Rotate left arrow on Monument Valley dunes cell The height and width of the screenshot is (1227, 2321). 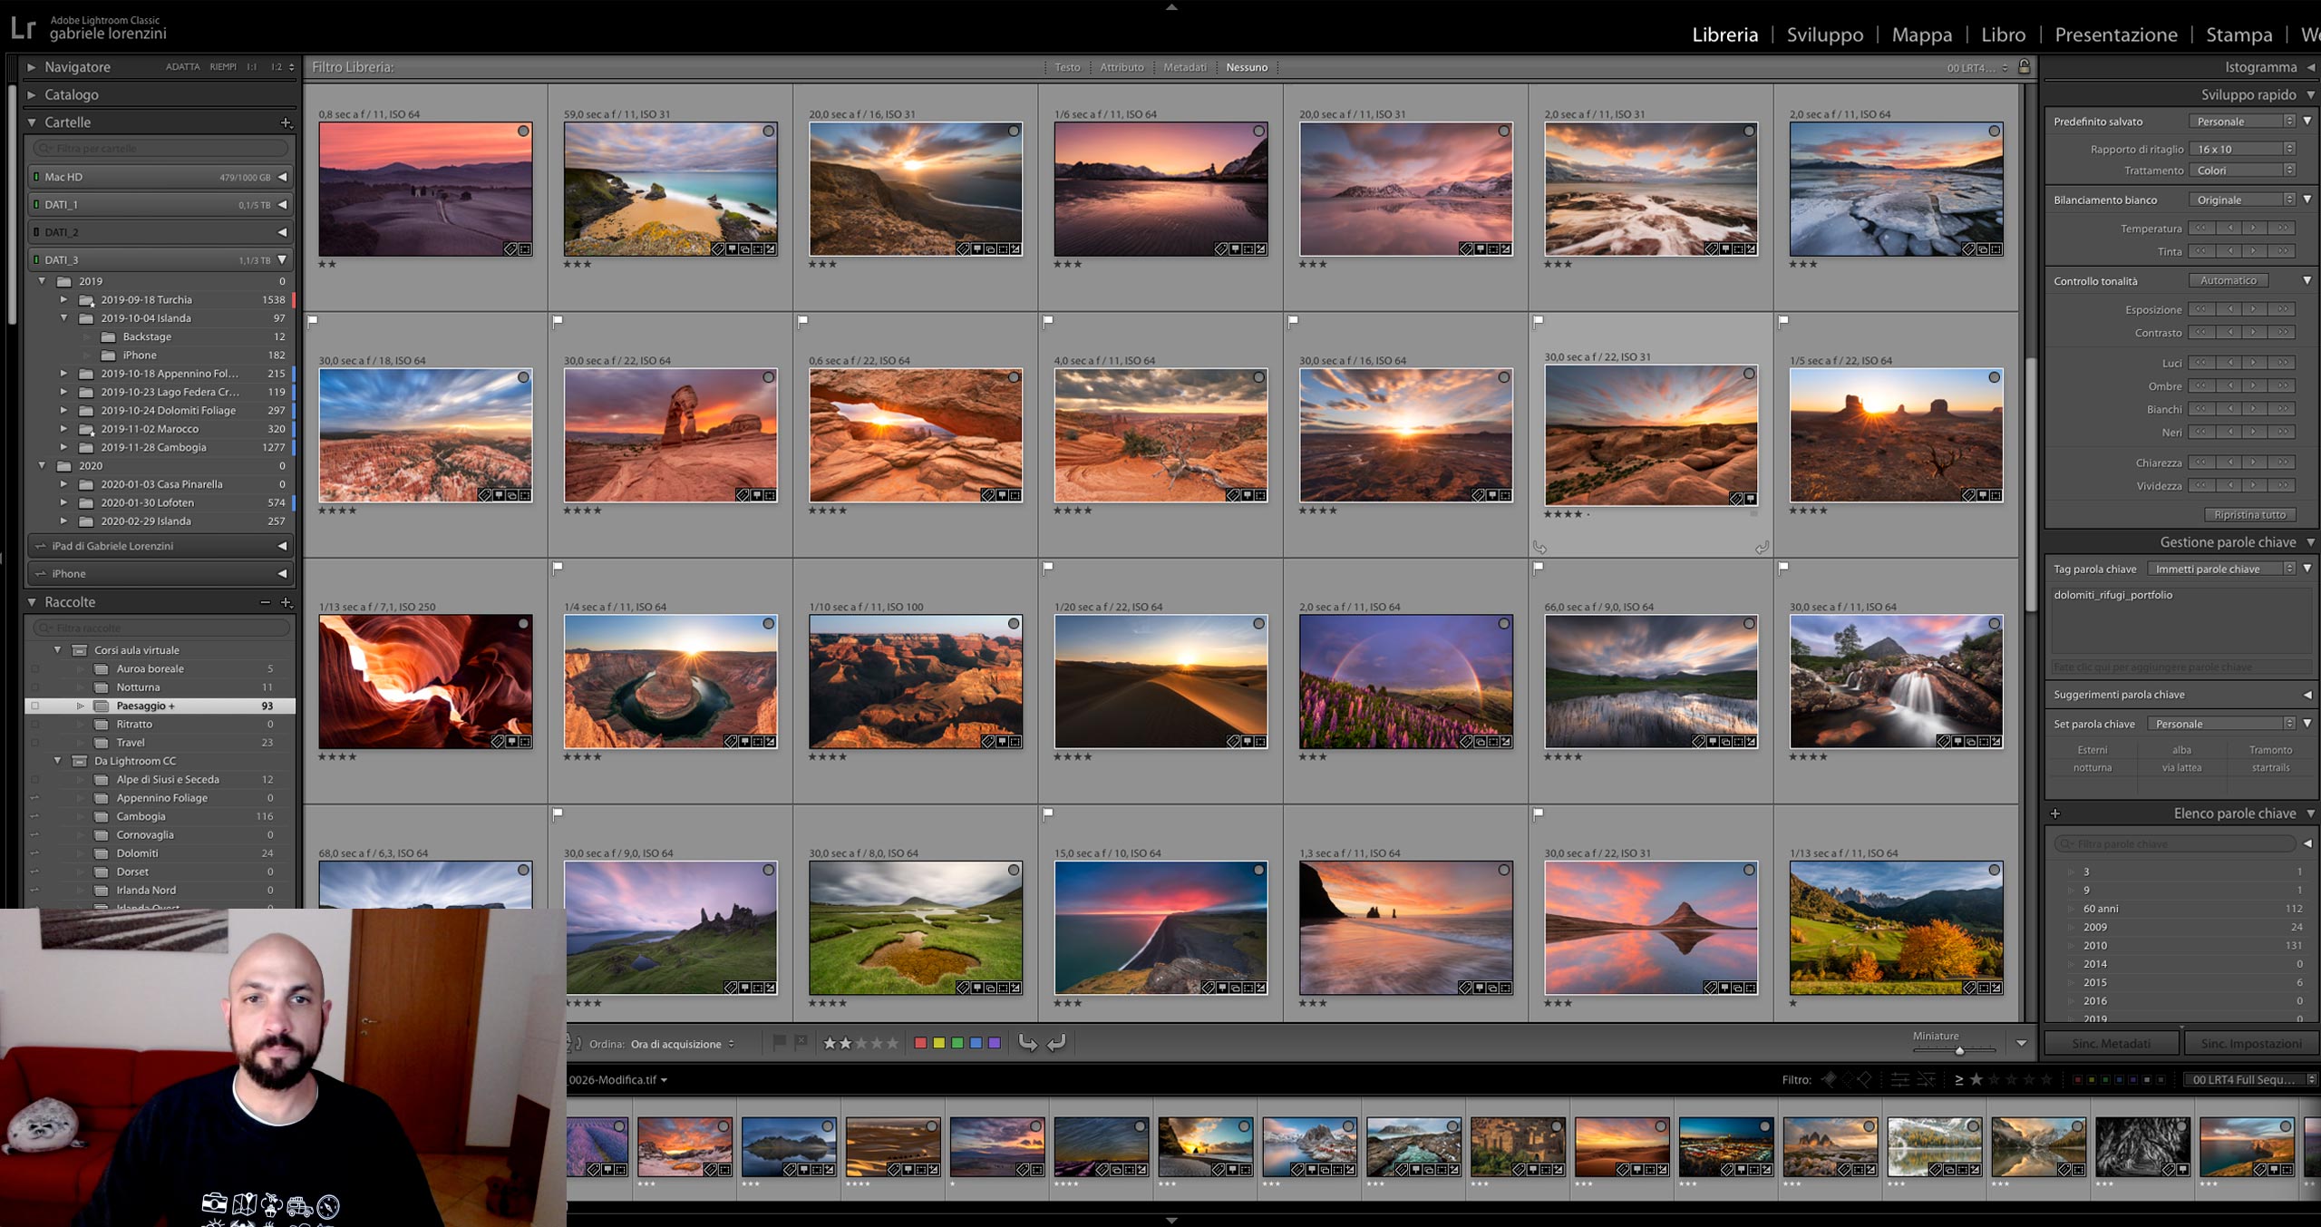[x=1539, y=548]
